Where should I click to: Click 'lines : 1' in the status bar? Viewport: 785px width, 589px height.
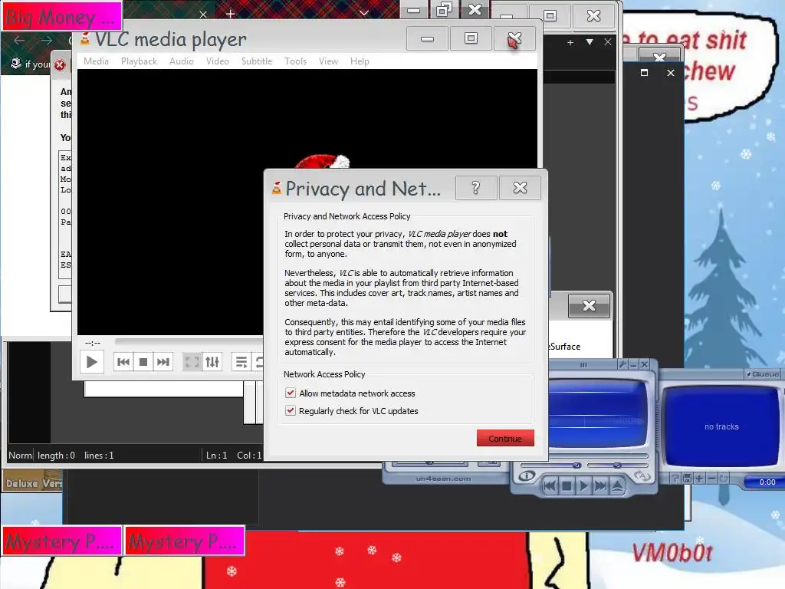(99, 456)
